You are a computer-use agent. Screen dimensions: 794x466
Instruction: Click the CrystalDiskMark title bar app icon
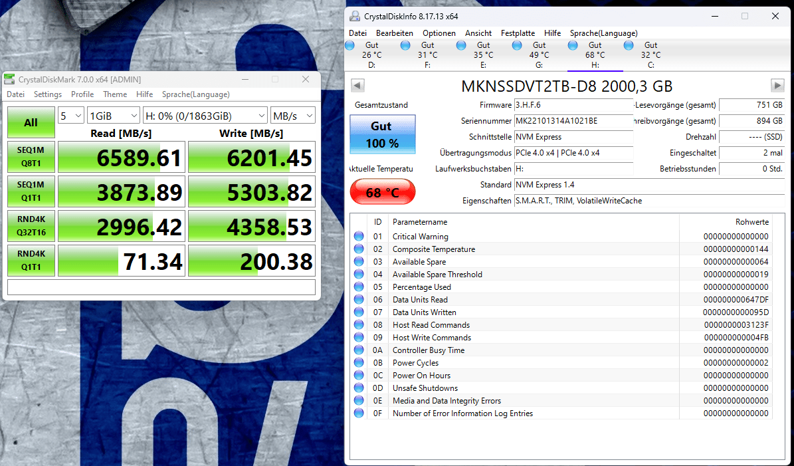click(x=9, y=80)
